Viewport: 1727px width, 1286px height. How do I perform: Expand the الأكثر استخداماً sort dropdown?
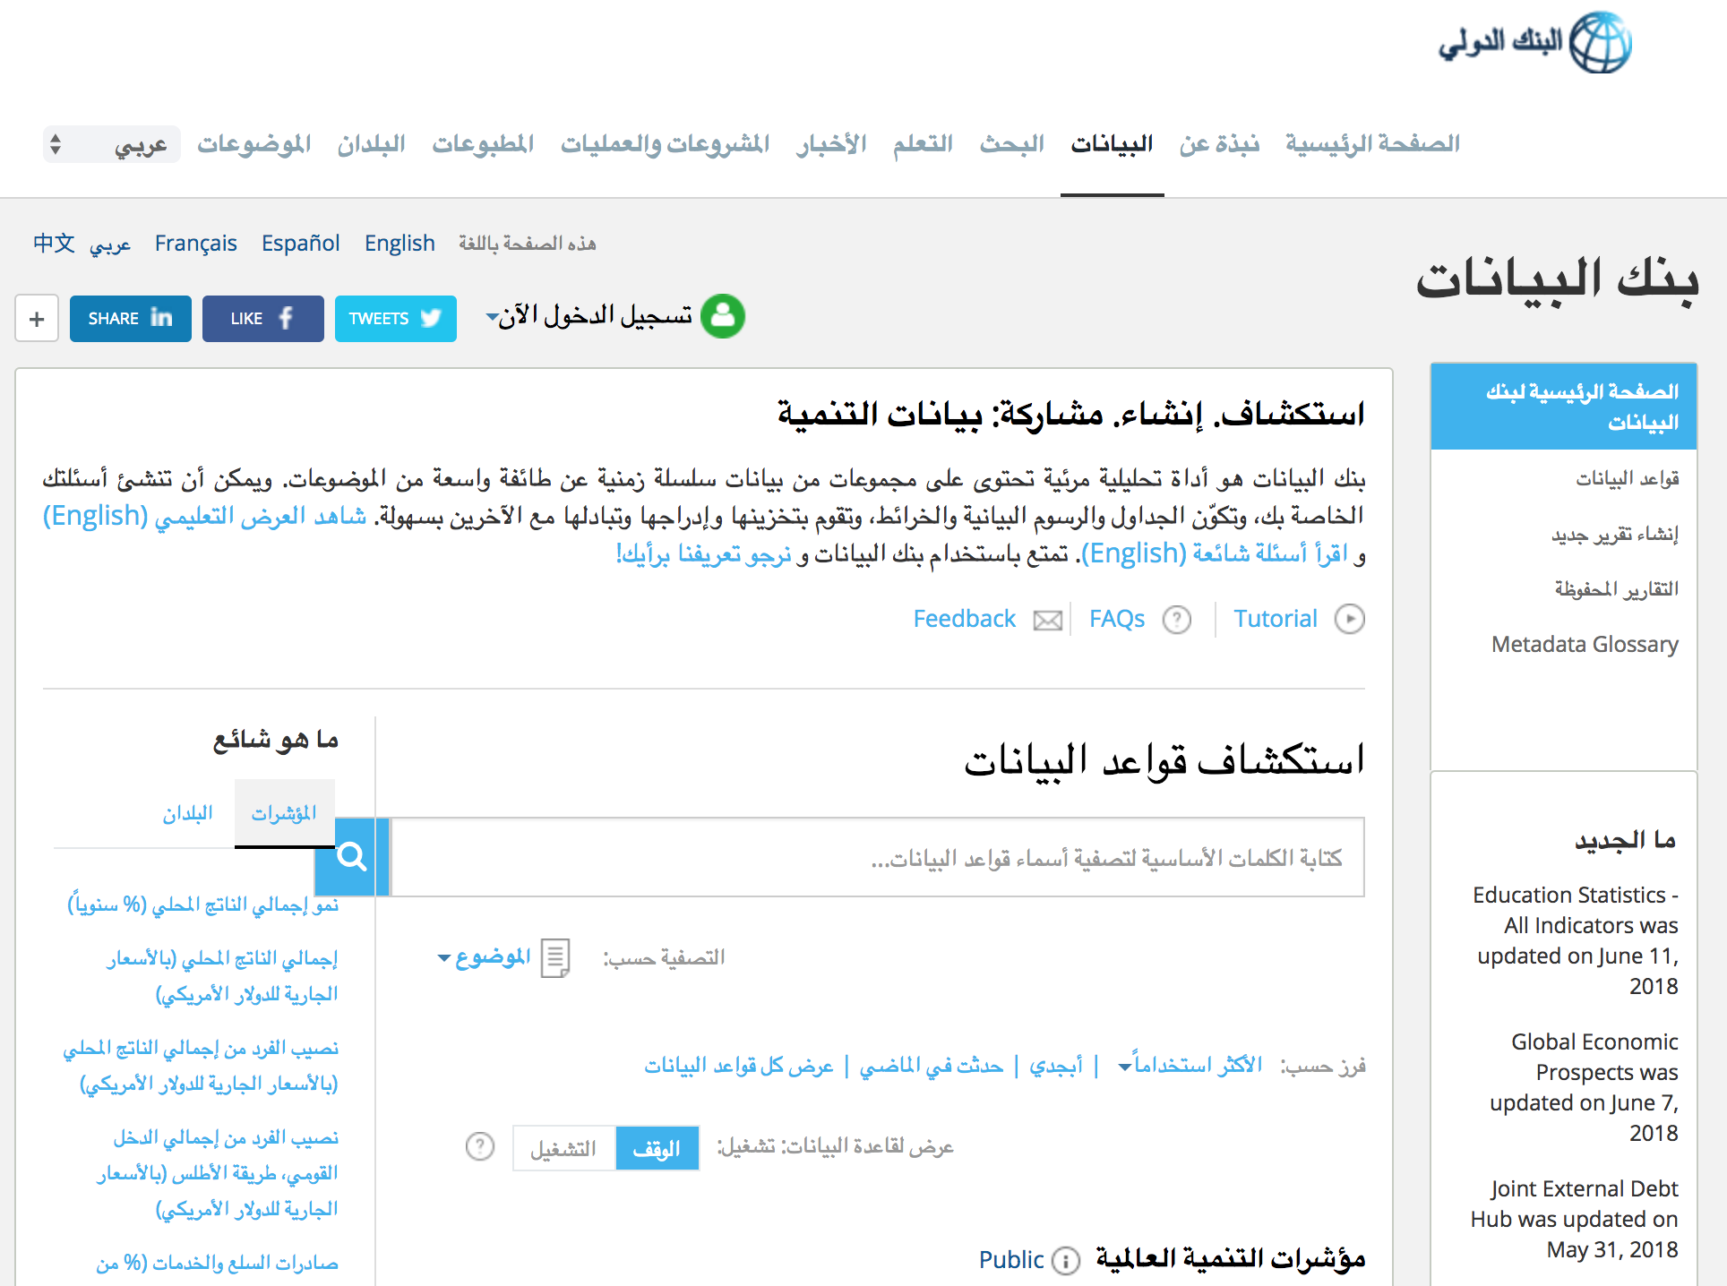(1190, 1066)
